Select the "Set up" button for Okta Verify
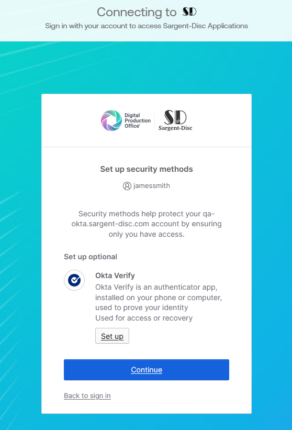Viewport: 292px width, 430px height. [x=112, y=336]
